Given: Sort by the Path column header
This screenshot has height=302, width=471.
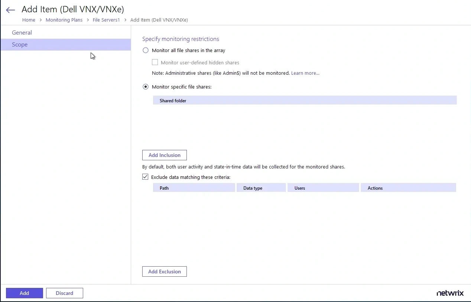Looking at the screenshot, I should pyautogui.click(x=164, y=188).
